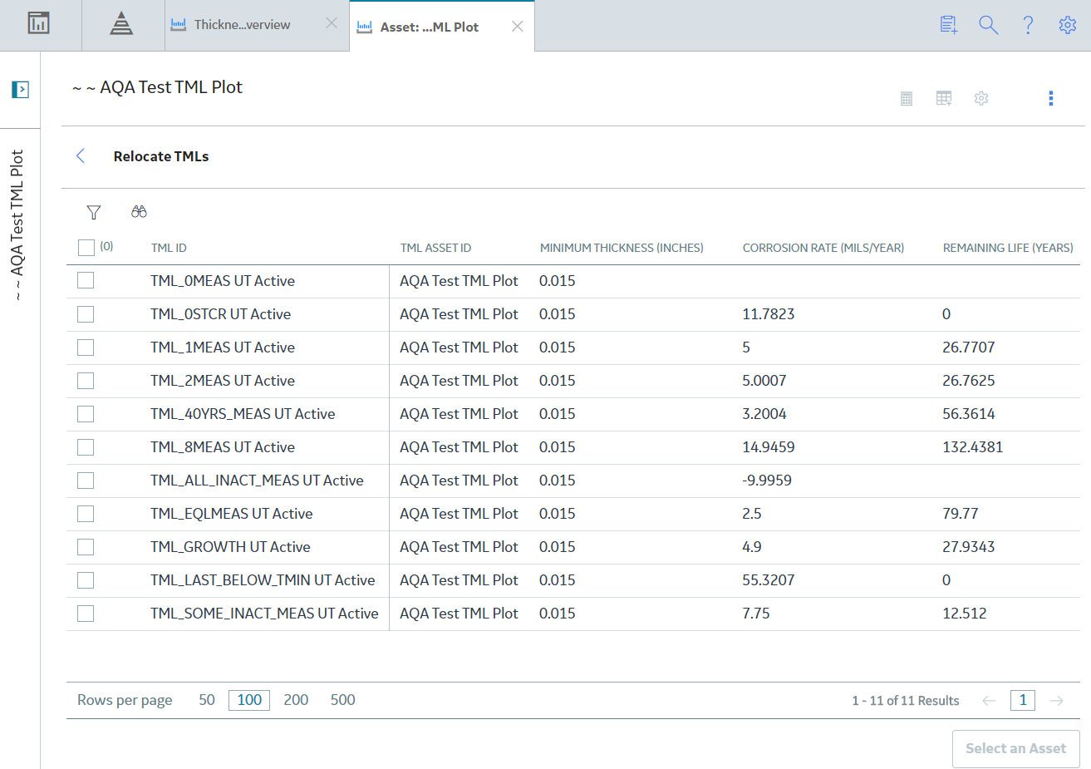This screenshot has height=769, width=1091.
Task: Go to next results page arrow
Action: (x=1057, y=701)
